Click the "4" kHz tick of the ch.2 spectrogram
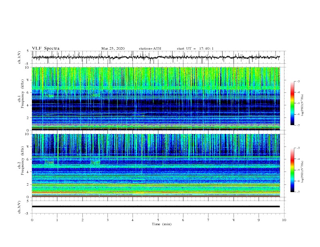 tap(28, 172)
